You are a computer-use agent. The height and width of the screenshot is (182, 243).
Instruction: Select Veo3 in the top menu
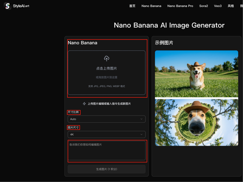[x=218, y=6]
